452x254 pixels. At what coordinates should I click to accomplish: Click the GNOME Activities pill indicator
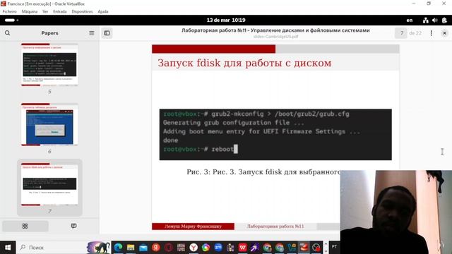coord(11,20)
